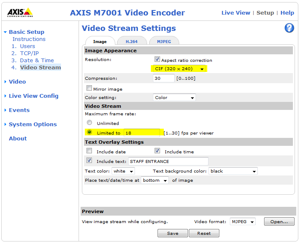Select the Unlimited frame rate radio button

click(89, 123)
